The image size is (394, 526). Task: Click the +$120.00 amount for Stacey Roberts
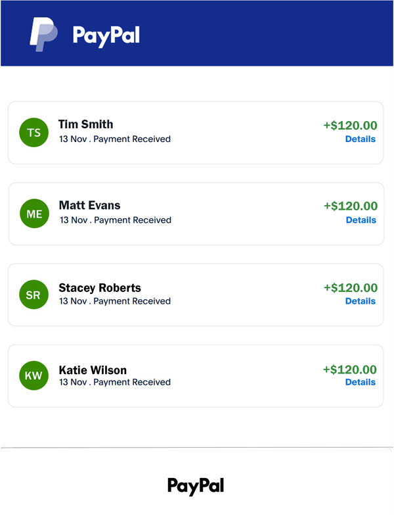pyautogui.click(x=350, y=287)
